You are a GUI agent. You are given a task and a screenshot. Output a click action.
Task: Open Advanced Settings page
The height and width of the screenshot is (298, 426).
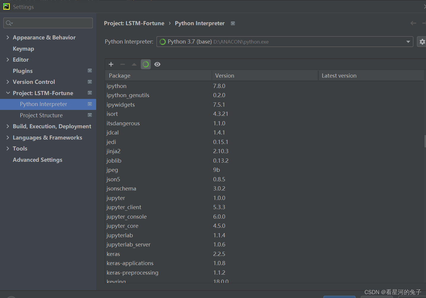(37, 160)
